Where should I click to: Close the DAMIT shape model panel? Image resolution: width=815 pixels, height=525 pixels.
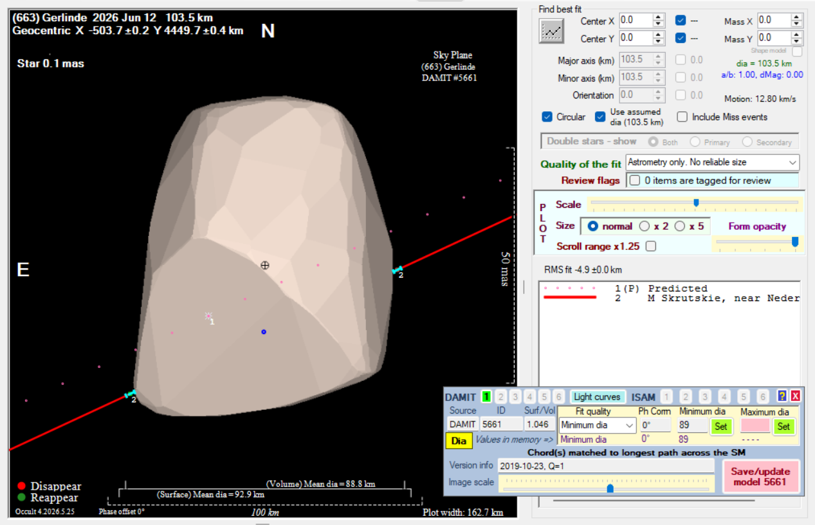796,396
